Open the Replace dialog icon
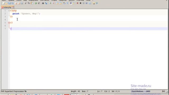169x95 pixels. pyautogui.click(x=46, y=3)
